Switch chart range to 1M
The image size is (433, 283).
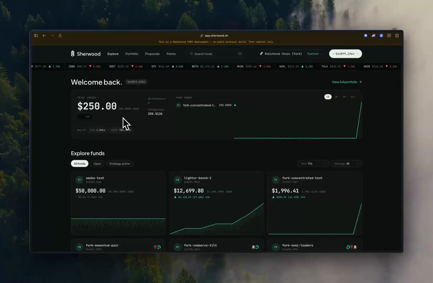pos(344,97)
